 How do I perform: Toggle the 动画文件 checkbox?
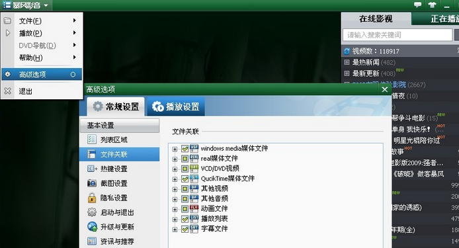[185, 209]
